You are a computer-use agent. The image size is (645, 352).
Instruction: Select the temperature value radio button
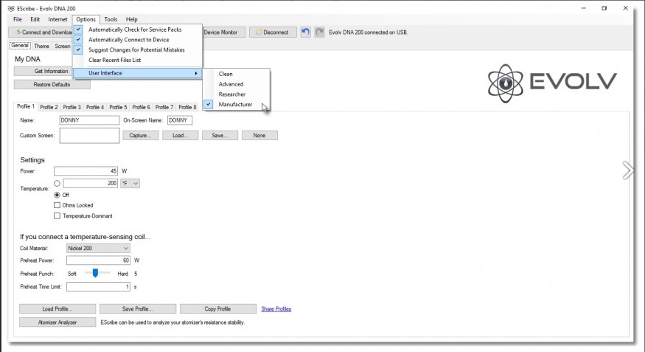tap(57, 183)
